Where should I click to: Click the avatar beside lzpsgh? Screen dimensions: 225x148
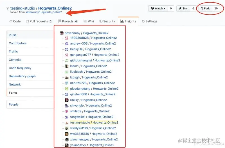pos(67,77)
